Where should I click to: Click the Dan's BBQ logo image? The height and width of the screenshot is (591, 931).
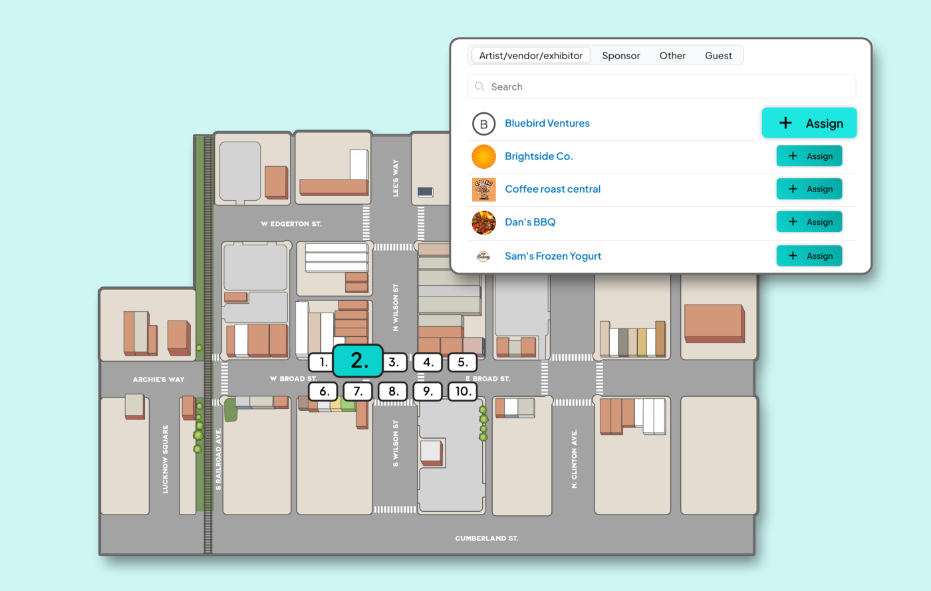pyautogui.click(x=483, y=223)
